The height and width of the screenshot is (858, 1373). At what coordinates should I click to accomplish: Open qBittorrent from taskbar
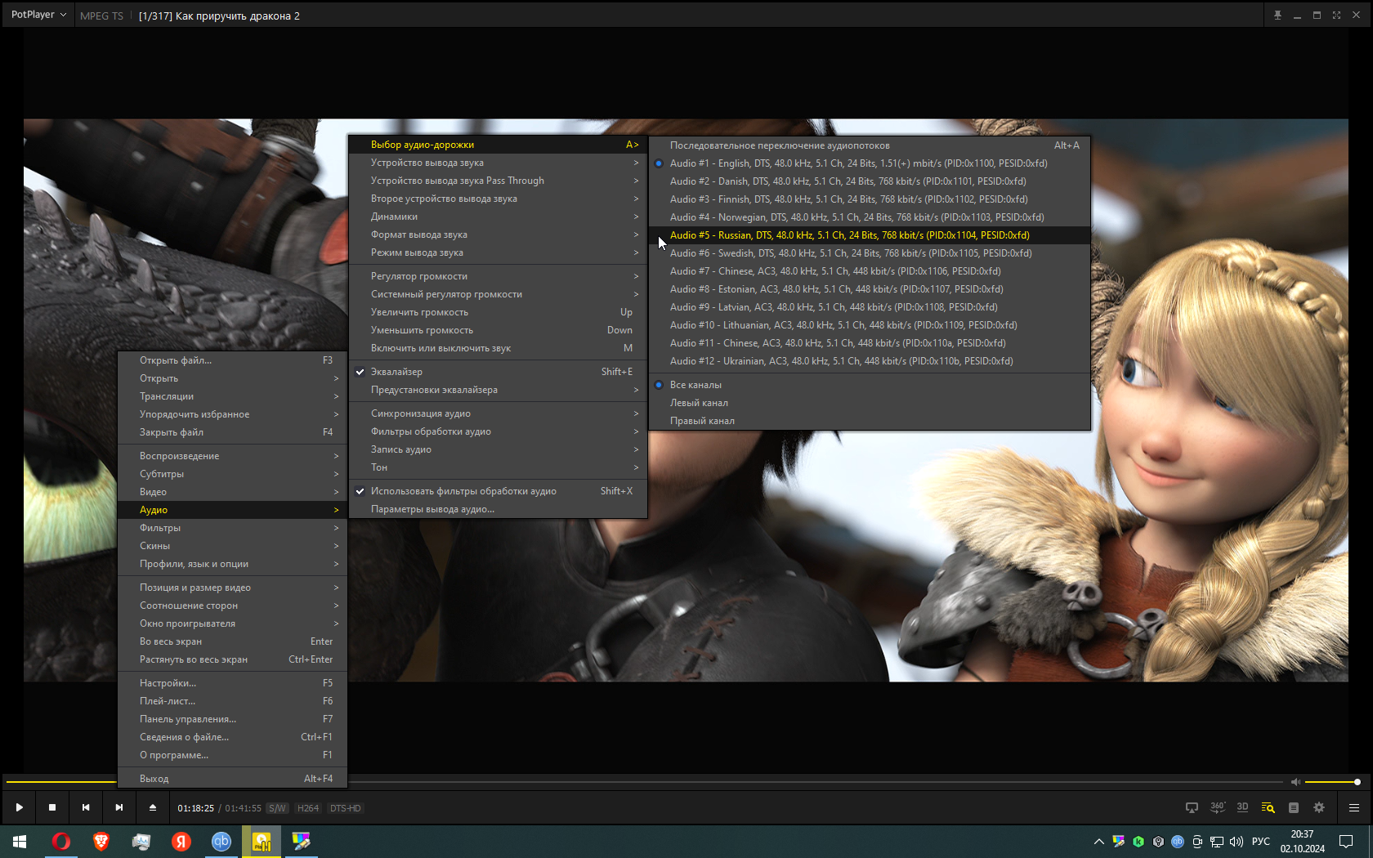pyautogui.click(x=221, y=842)
